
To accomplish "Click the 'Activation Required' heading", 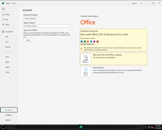I will [89, 31].
